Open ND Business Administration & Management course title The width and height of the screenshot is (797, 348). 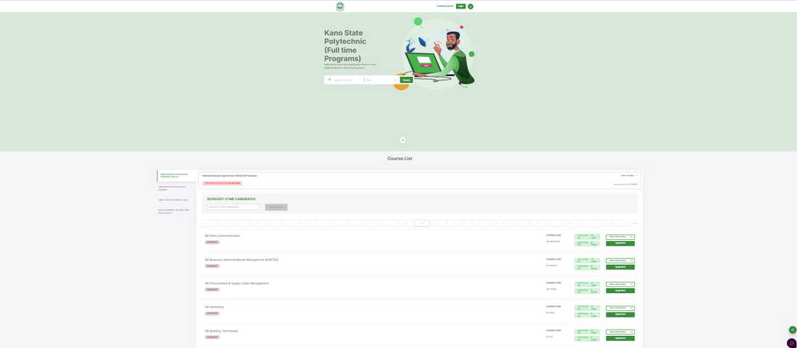[241, 260]
